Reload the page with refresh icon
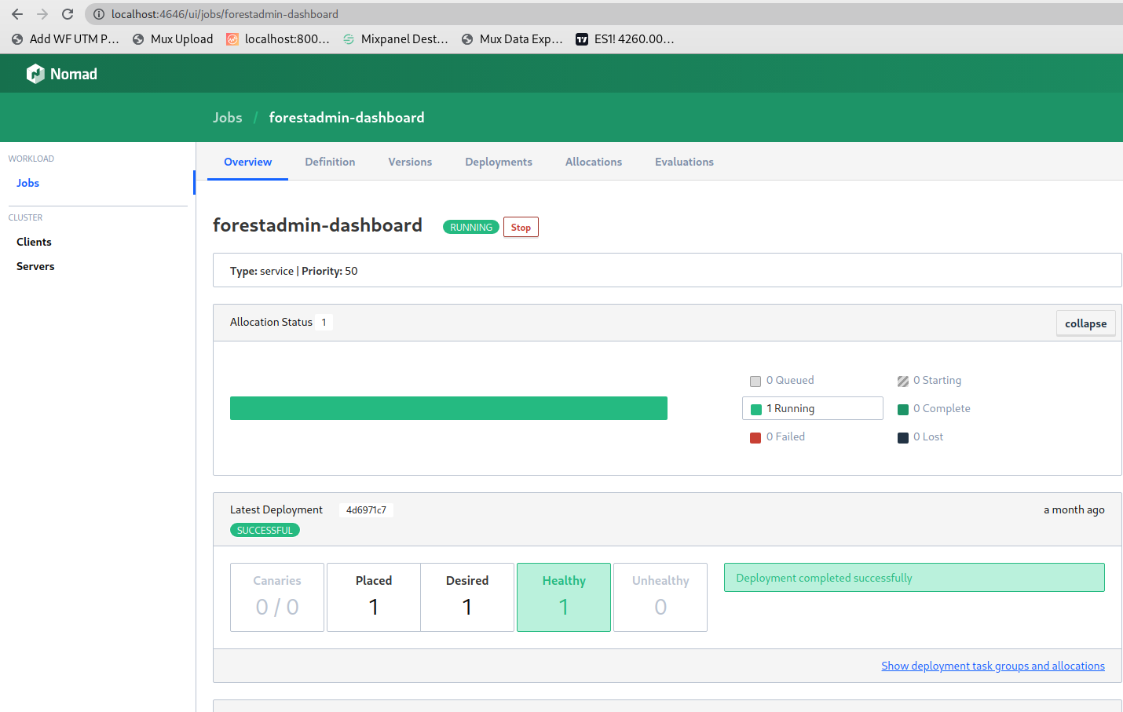1123x712 pixels. point(68,14)
